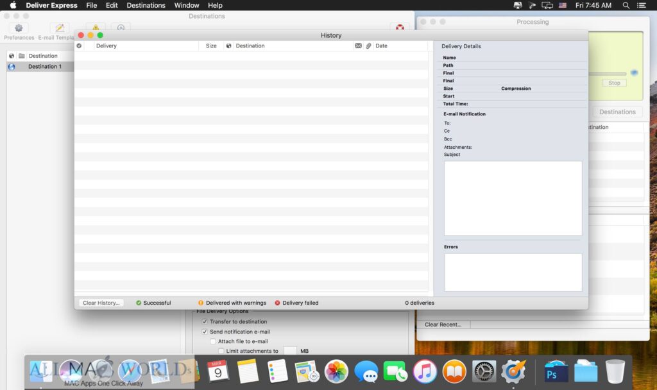Open Reminders from the Dock
Viewport: 657px width, 390px height.
click(x=277, y=371)
